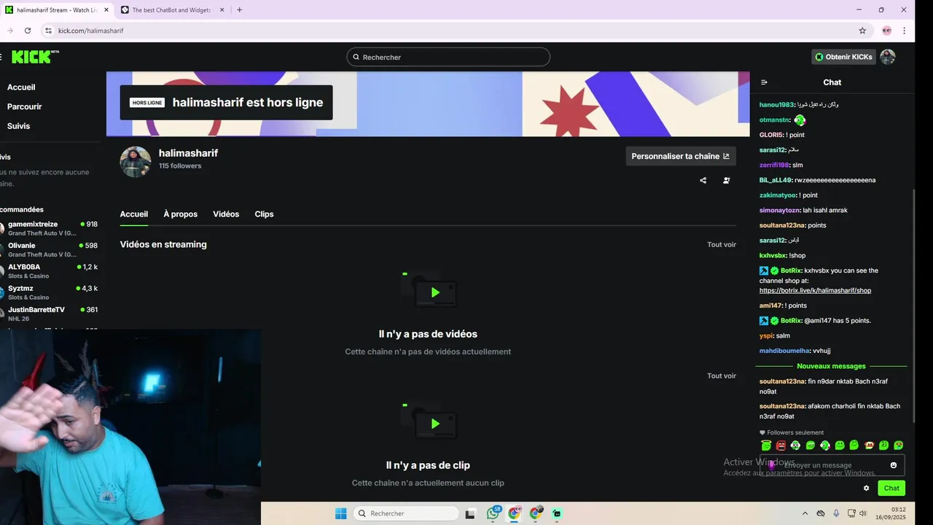The image size is (933, 525).
Task: Click username hanou1983 in chat
Action: (776, 105)
